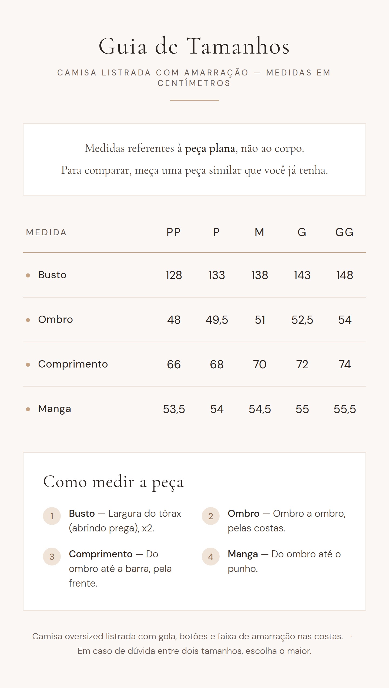Click the bullet dot before Ombro row
Screen dimensions: 389x688
point(28,320)
